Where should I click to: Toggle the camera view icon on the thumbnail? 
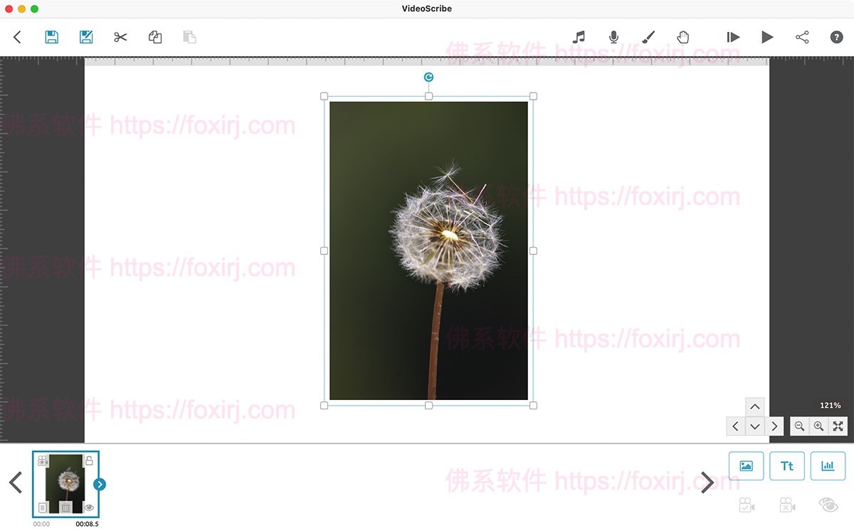click(x=43, y=461)
